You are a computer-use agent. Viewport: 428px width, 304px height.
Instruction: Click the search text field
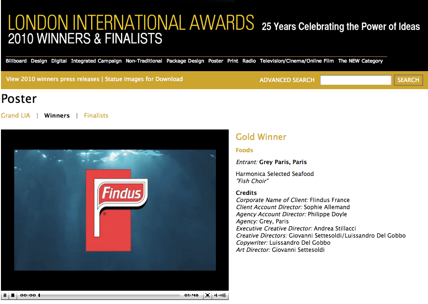(x=356, y=80)
